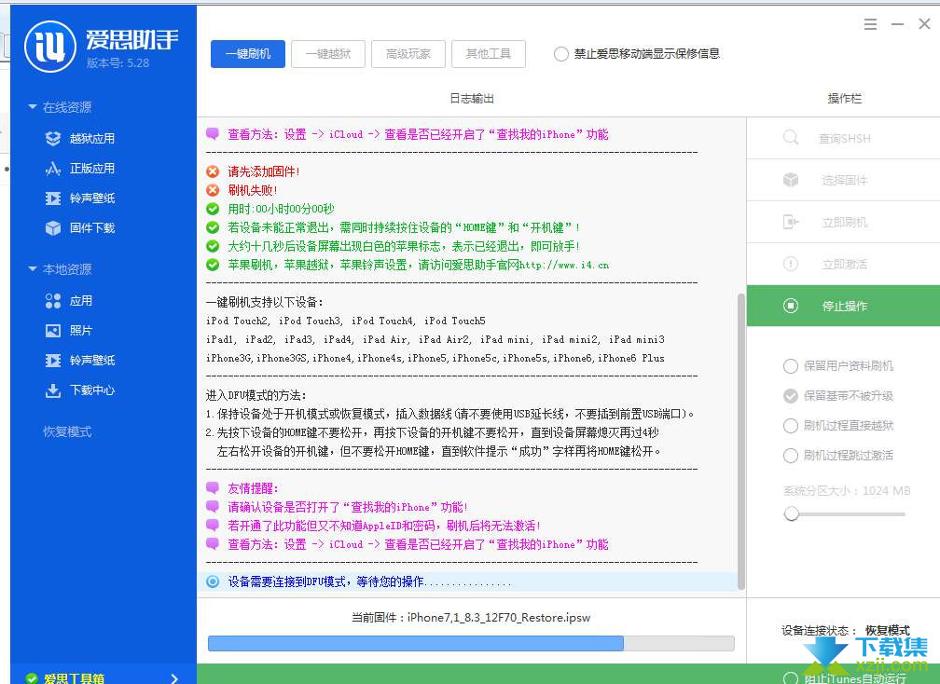
Task: Click the 保持设备处于开机模式或恢复模式 step line
Action: [450, 414]
